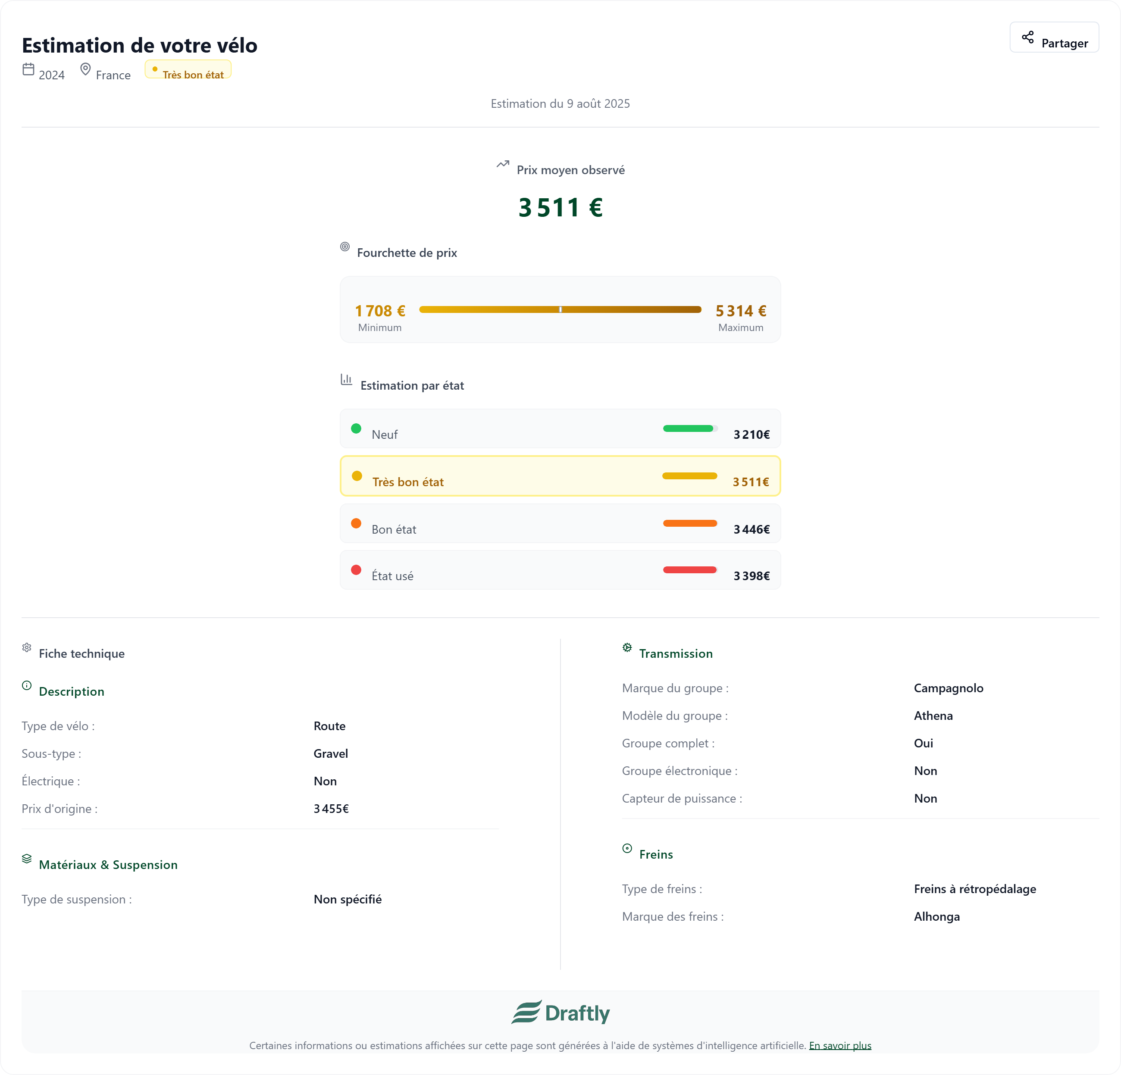Click the Draftly logo in footer
Screen dimensions: 1121x1075
pos(560,1012)
